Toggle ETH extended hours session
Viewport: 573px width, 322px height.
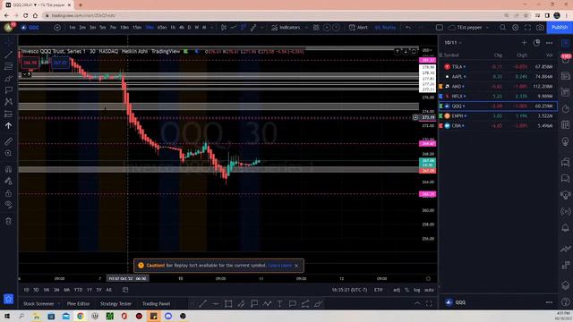(378, 290)
